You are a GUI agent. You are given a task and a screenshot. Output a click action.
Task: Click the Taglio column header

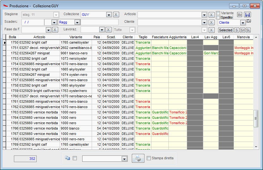[x=143, y=37]
